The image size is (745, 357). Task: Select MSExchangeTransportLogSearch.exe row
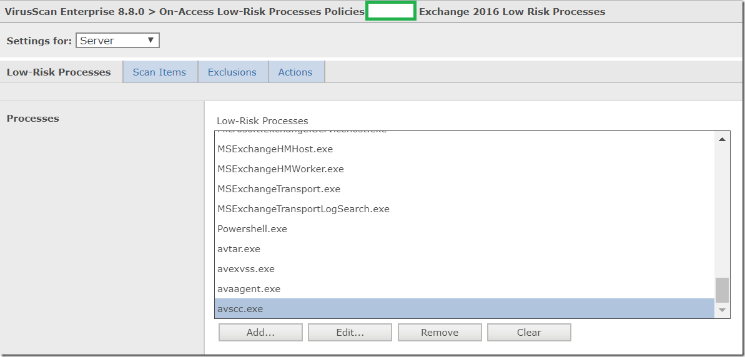click(464, 209)
